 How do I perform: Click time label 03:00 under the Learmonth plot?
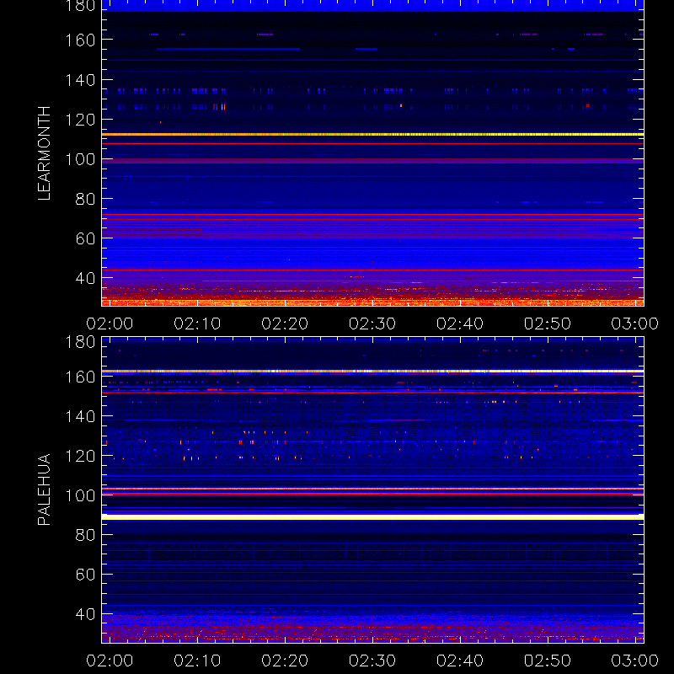(x=635, y=324)
